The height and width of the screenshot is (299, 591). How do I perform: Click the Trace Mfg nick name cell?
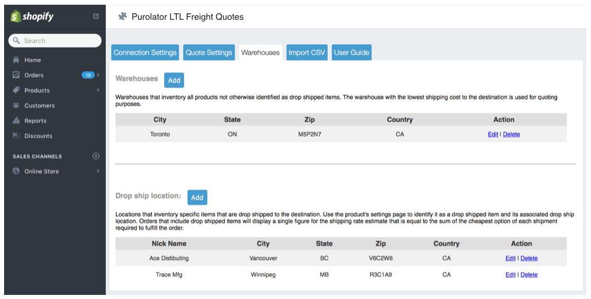[x=169, y=275]
